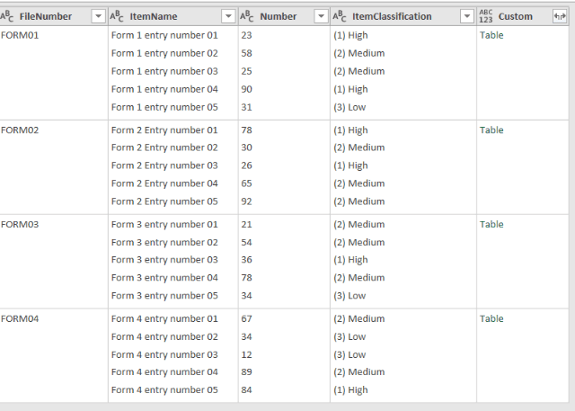This screenshot has height=411, width=575.
Task: Click Number value 58 in FORM01
Action: coord(246,53)
